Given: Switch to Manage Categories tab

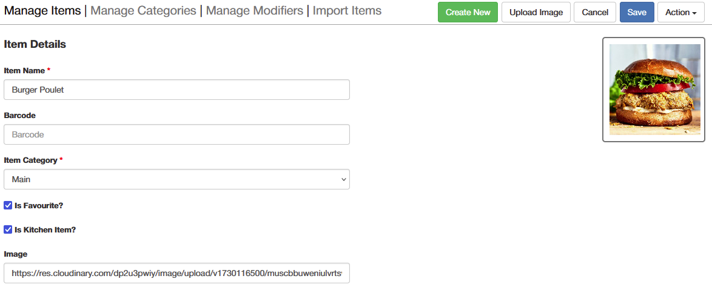Looking at the screenshot, I should coord(144,10).
